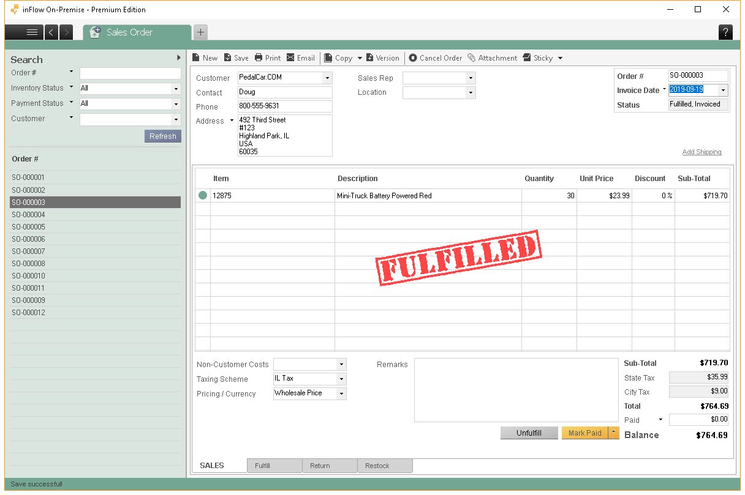Open the Invoice Date picker dropdown
The height and width of the screenshot is (495, 745).
point(723,90)
